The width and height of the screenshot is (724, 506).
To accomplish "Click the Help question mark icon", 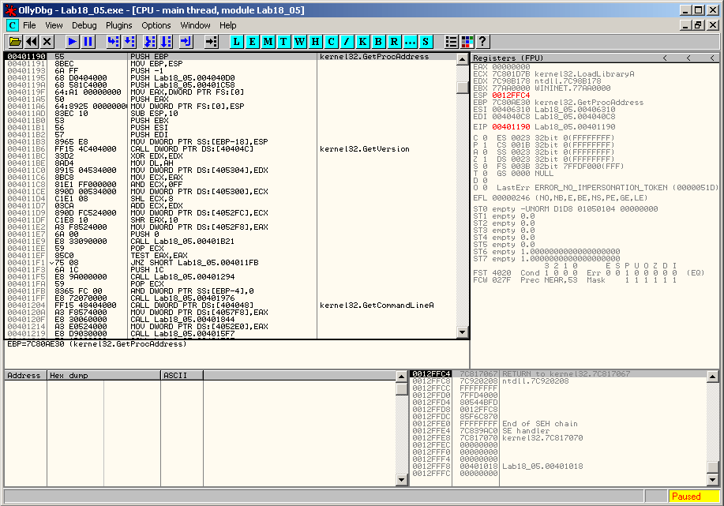I will point(482,41).
